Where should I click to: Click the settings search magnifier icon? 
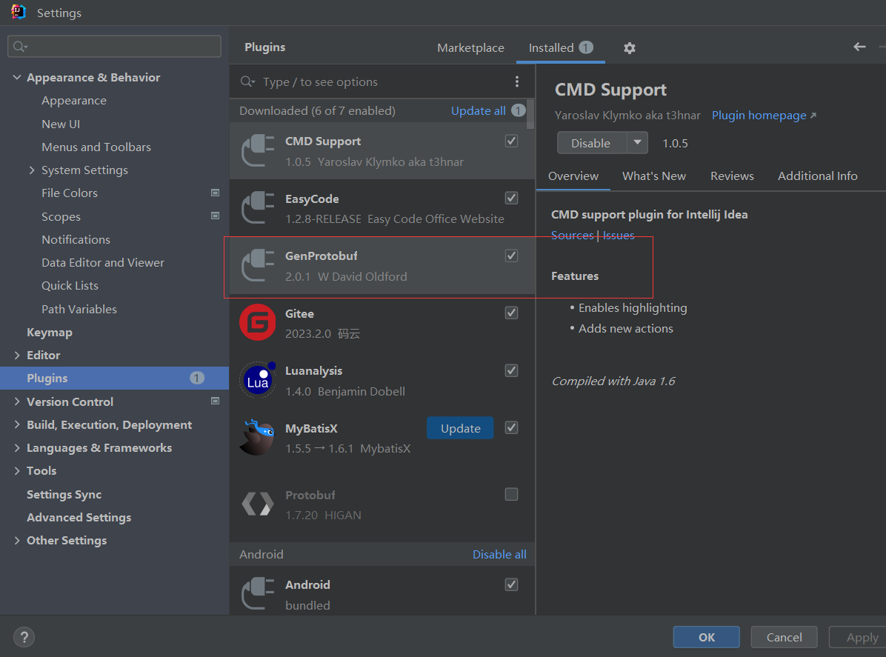[x=20, y=47]
